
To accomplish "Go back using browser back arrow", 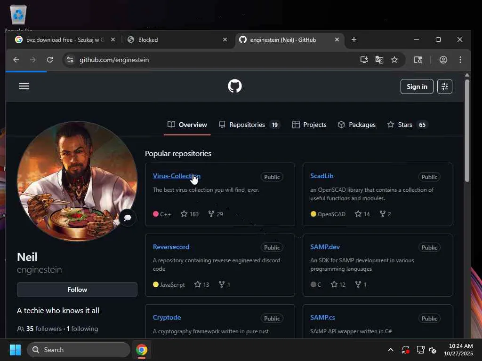I will [16, 60].
